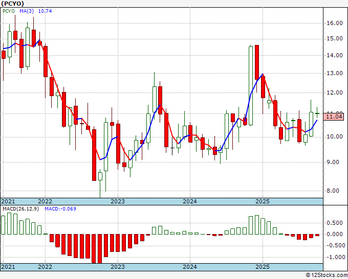Click the 16.00 price axis label
This screenshot has height=279, width=348.
coord(335,24)
